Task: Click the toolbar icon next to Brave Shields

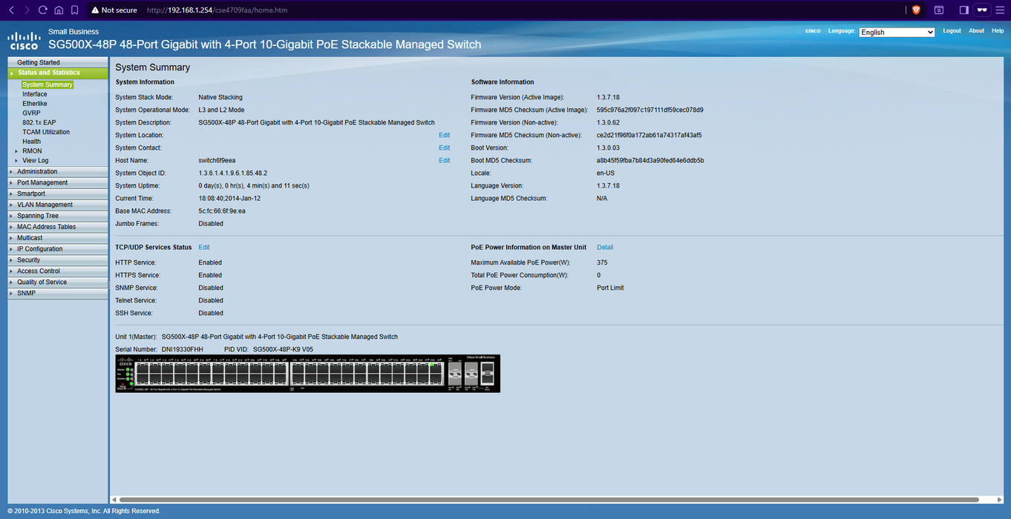Action: 939,10
